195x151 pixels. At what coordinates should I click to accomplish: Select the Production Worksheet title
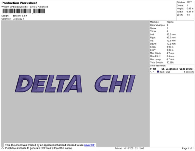(19, 3)
